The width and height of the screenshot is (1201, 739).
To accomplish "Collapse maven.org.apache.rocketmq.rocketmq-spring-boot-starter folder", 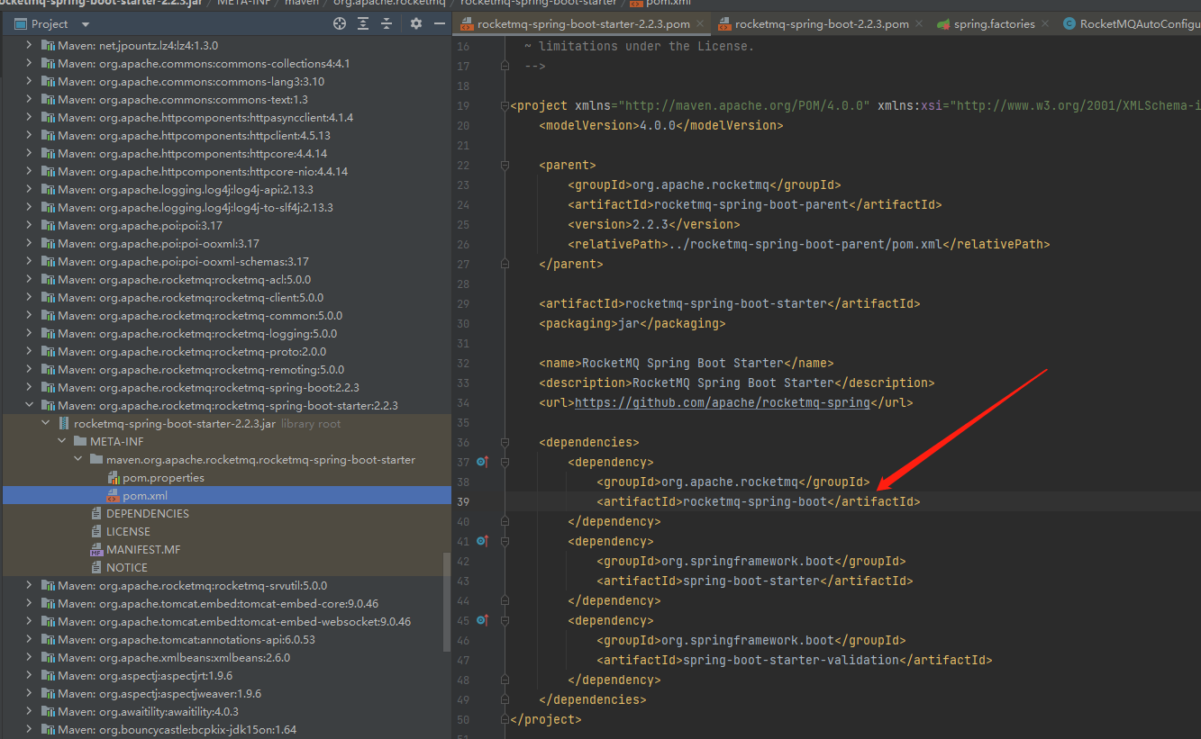I will click(78, 459).
